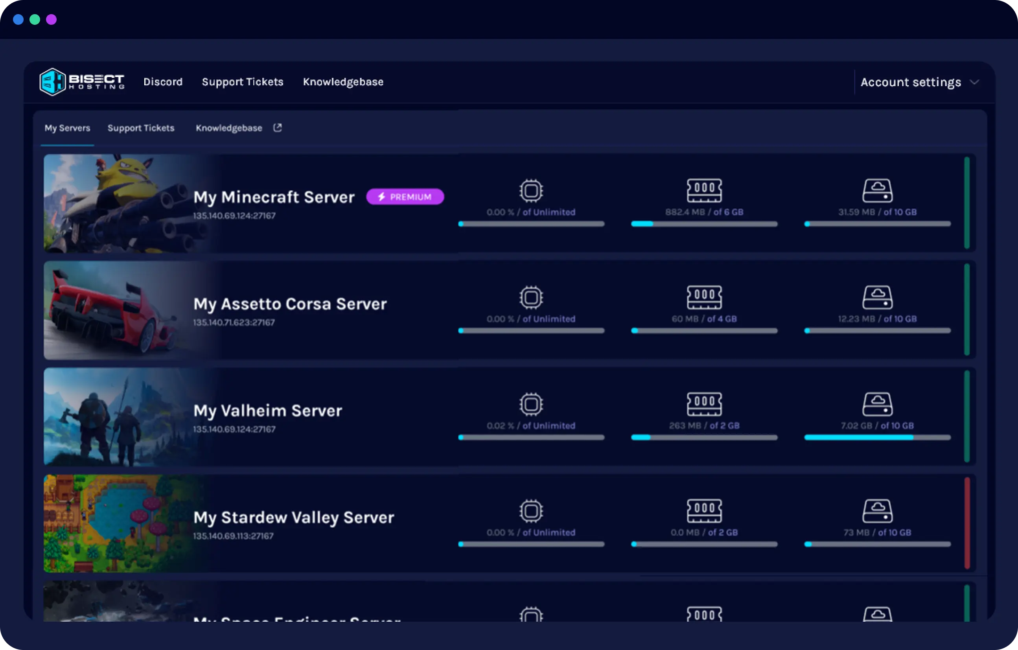Click the storage icon on My Assetto Corsa Server
Image resolution: width=1018 pixels, height=650 pixels.
(878, 297)
